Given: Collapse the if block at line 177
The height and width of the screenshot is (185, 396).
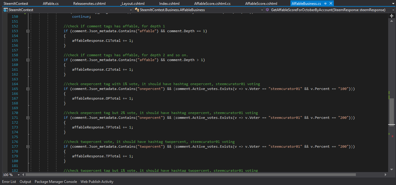Looking at the screenshot, I should pos(28,146).
